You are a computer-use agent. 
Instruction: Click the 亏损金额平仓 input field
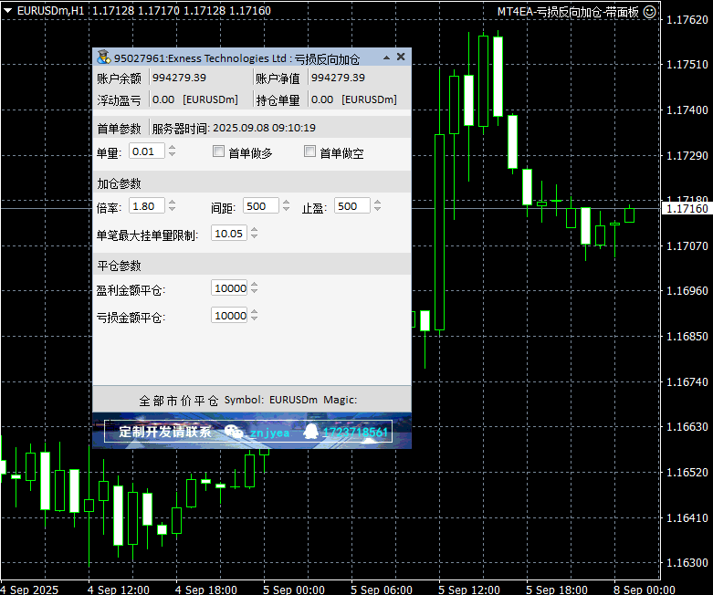[x=229, y=316]
